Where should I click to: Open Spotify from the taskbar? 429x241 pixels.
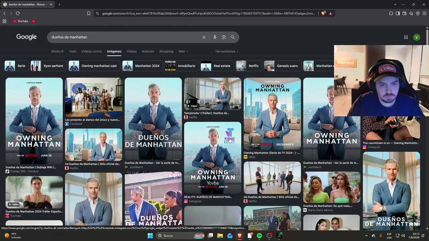(x=259, y=236)
